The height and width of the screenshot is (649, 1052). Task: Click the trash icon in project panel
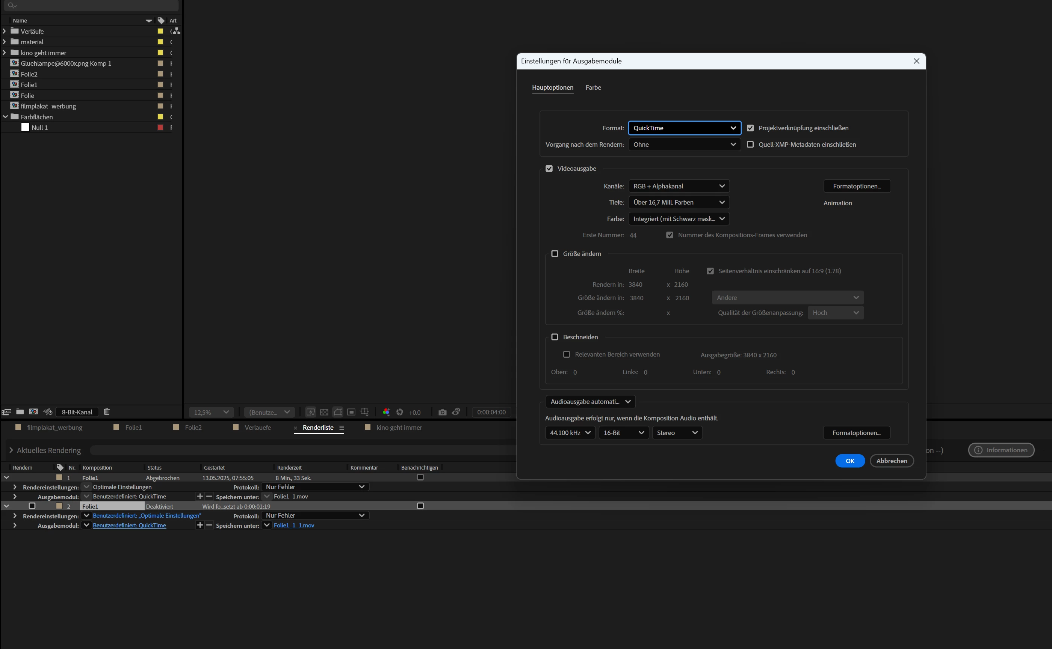[107, 412]
